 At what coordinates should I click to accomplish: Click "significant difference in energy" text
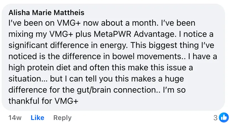coord(71,45)
